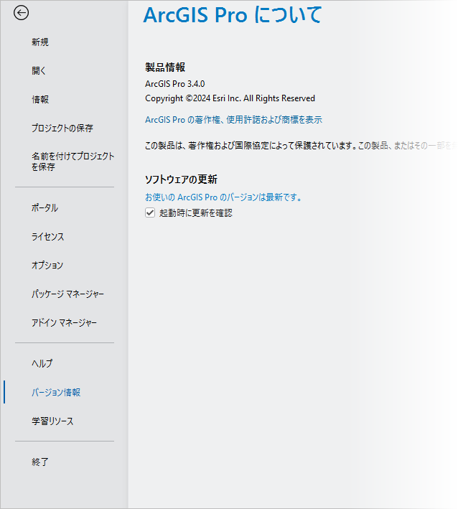
Task: Click the back arrow icon
Action: pyautogui.click(x=22, y=12)
